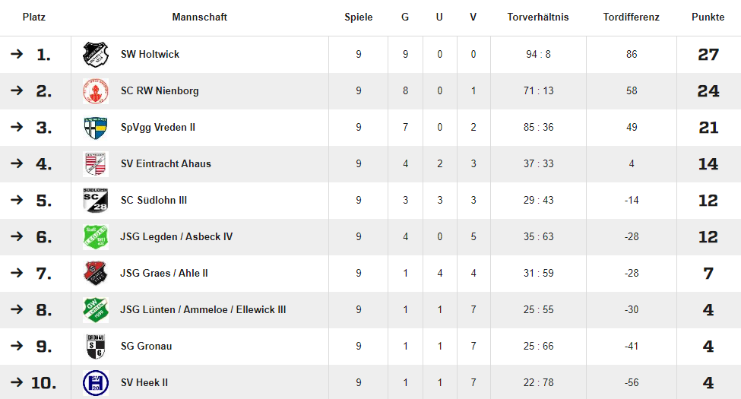Open the green JSG Legden / Asbeck IV badge
Screen dimensions: 741x399
(96, 237)
